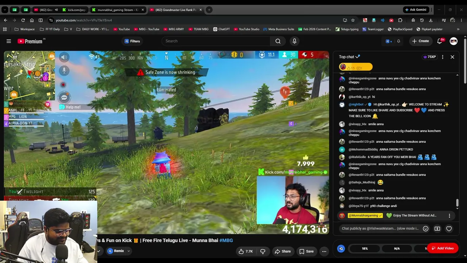Open the ChatGPT bookmark
Screen dimensions: 467x263
pos(221,29)
